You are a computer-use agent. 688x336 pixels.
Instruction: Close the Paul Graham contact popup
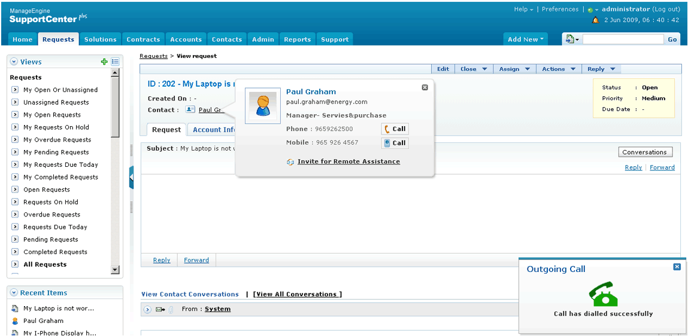pyautogui.click(x=425, y=88)
